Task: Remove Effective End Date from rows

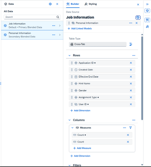Action: (x=131, y=77)
